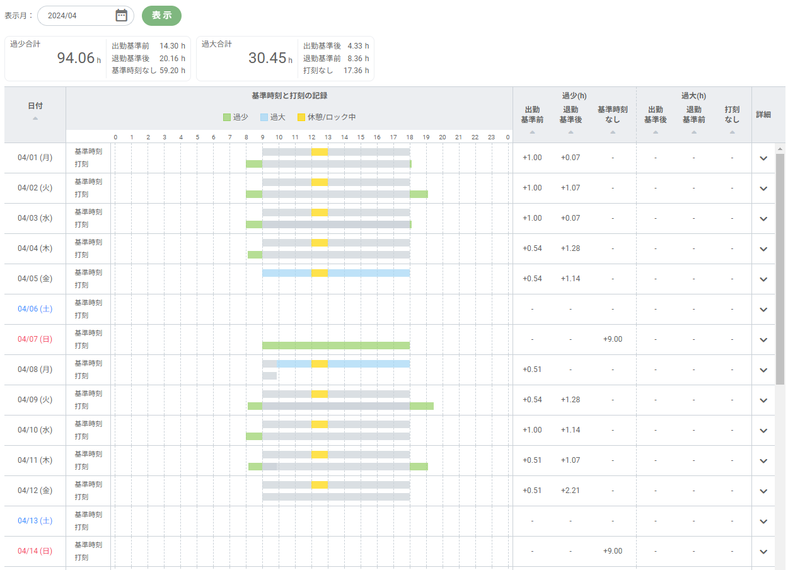Click 打刻なし 17.36 h summary
The height and width of the screenshot is (570, 788).
pyautogui.click(x=336, y=71)
